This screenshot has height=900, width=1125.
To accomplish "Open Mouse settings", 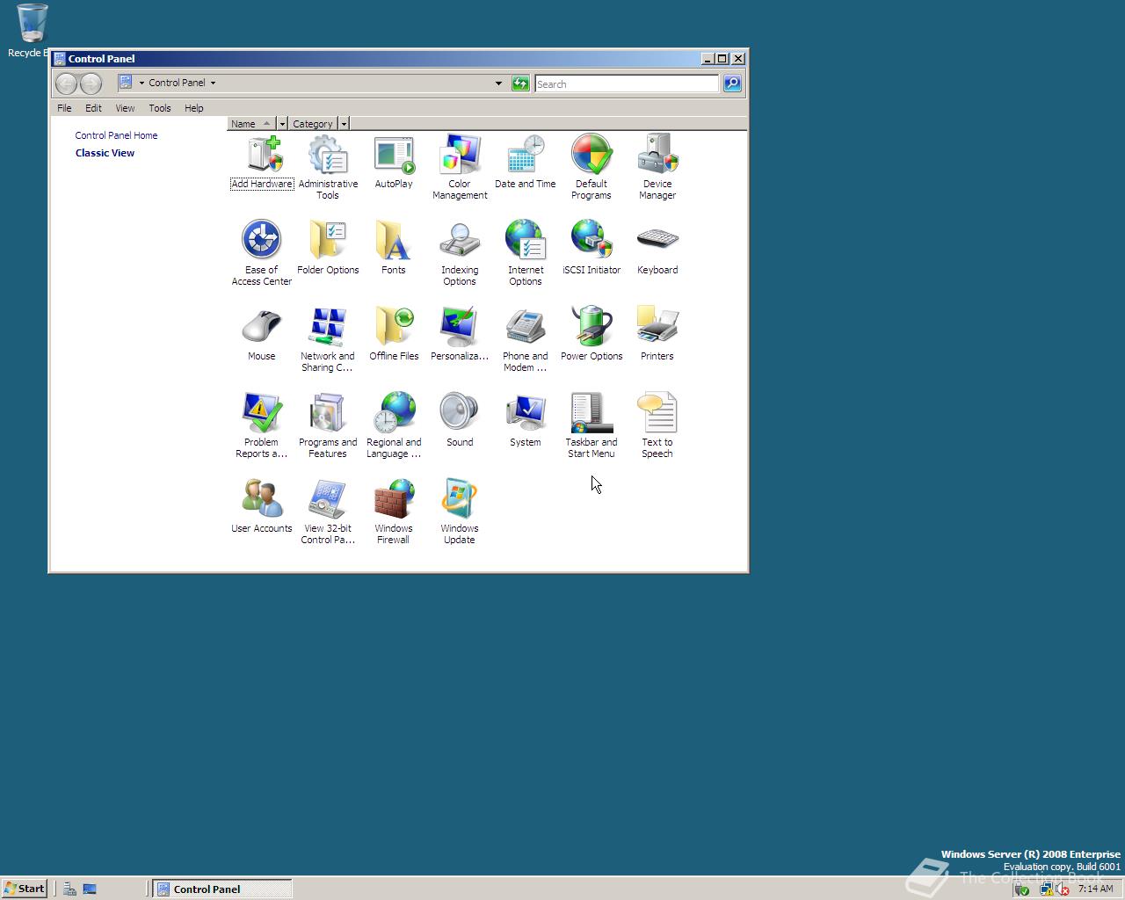I will [262, 334].
